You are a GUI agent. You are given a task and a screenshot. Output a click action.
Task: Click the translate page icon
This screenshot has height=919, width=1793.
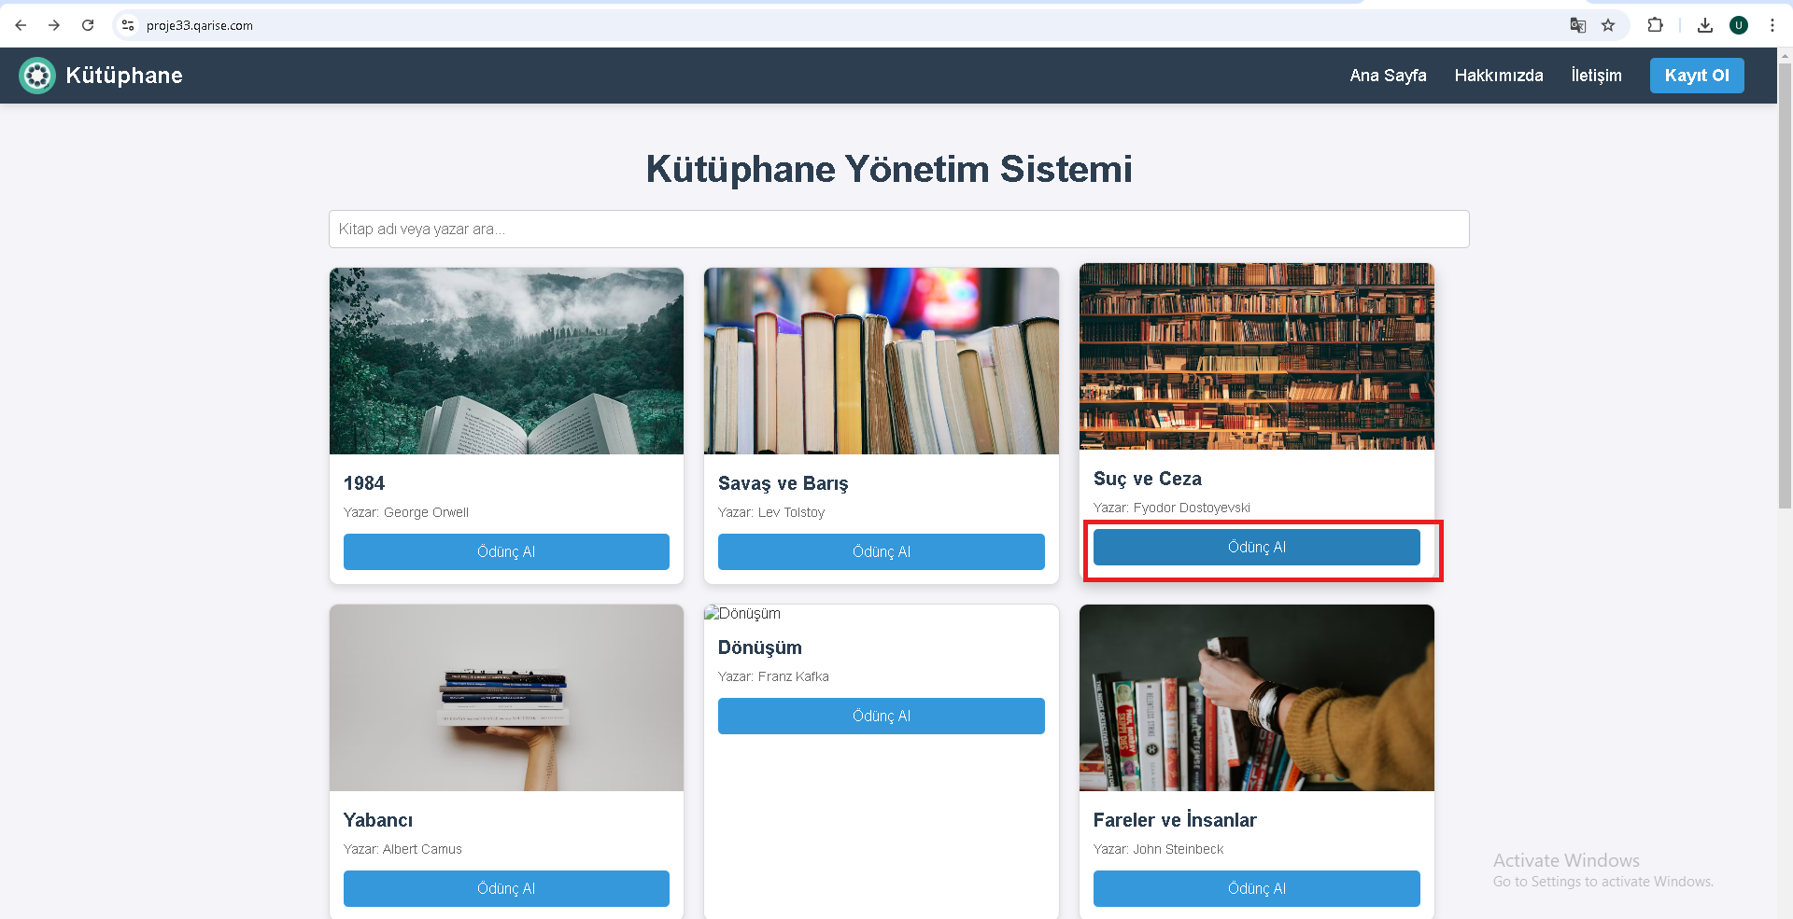coord(1577,25)
